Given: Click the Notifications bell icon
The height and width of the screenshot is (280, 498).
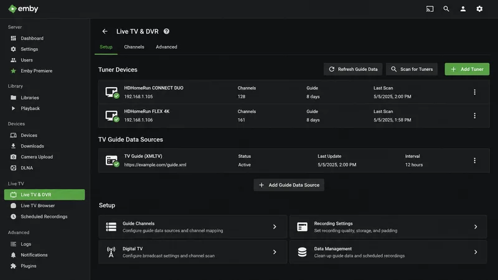Looking at the screenshot, I should 13,255.
